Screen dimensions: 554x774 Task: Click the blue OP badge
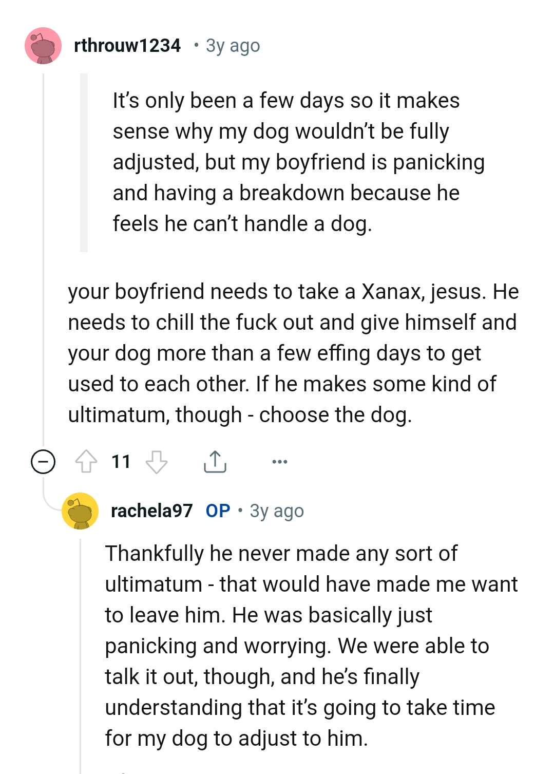tap(218, 511)
